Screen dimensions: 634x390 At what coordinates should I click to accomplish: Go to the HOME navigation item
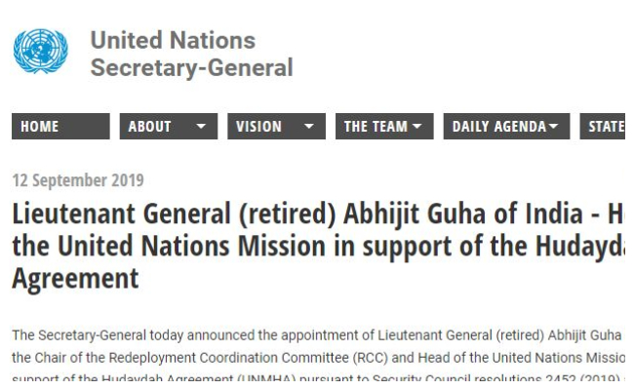(60, 127)
